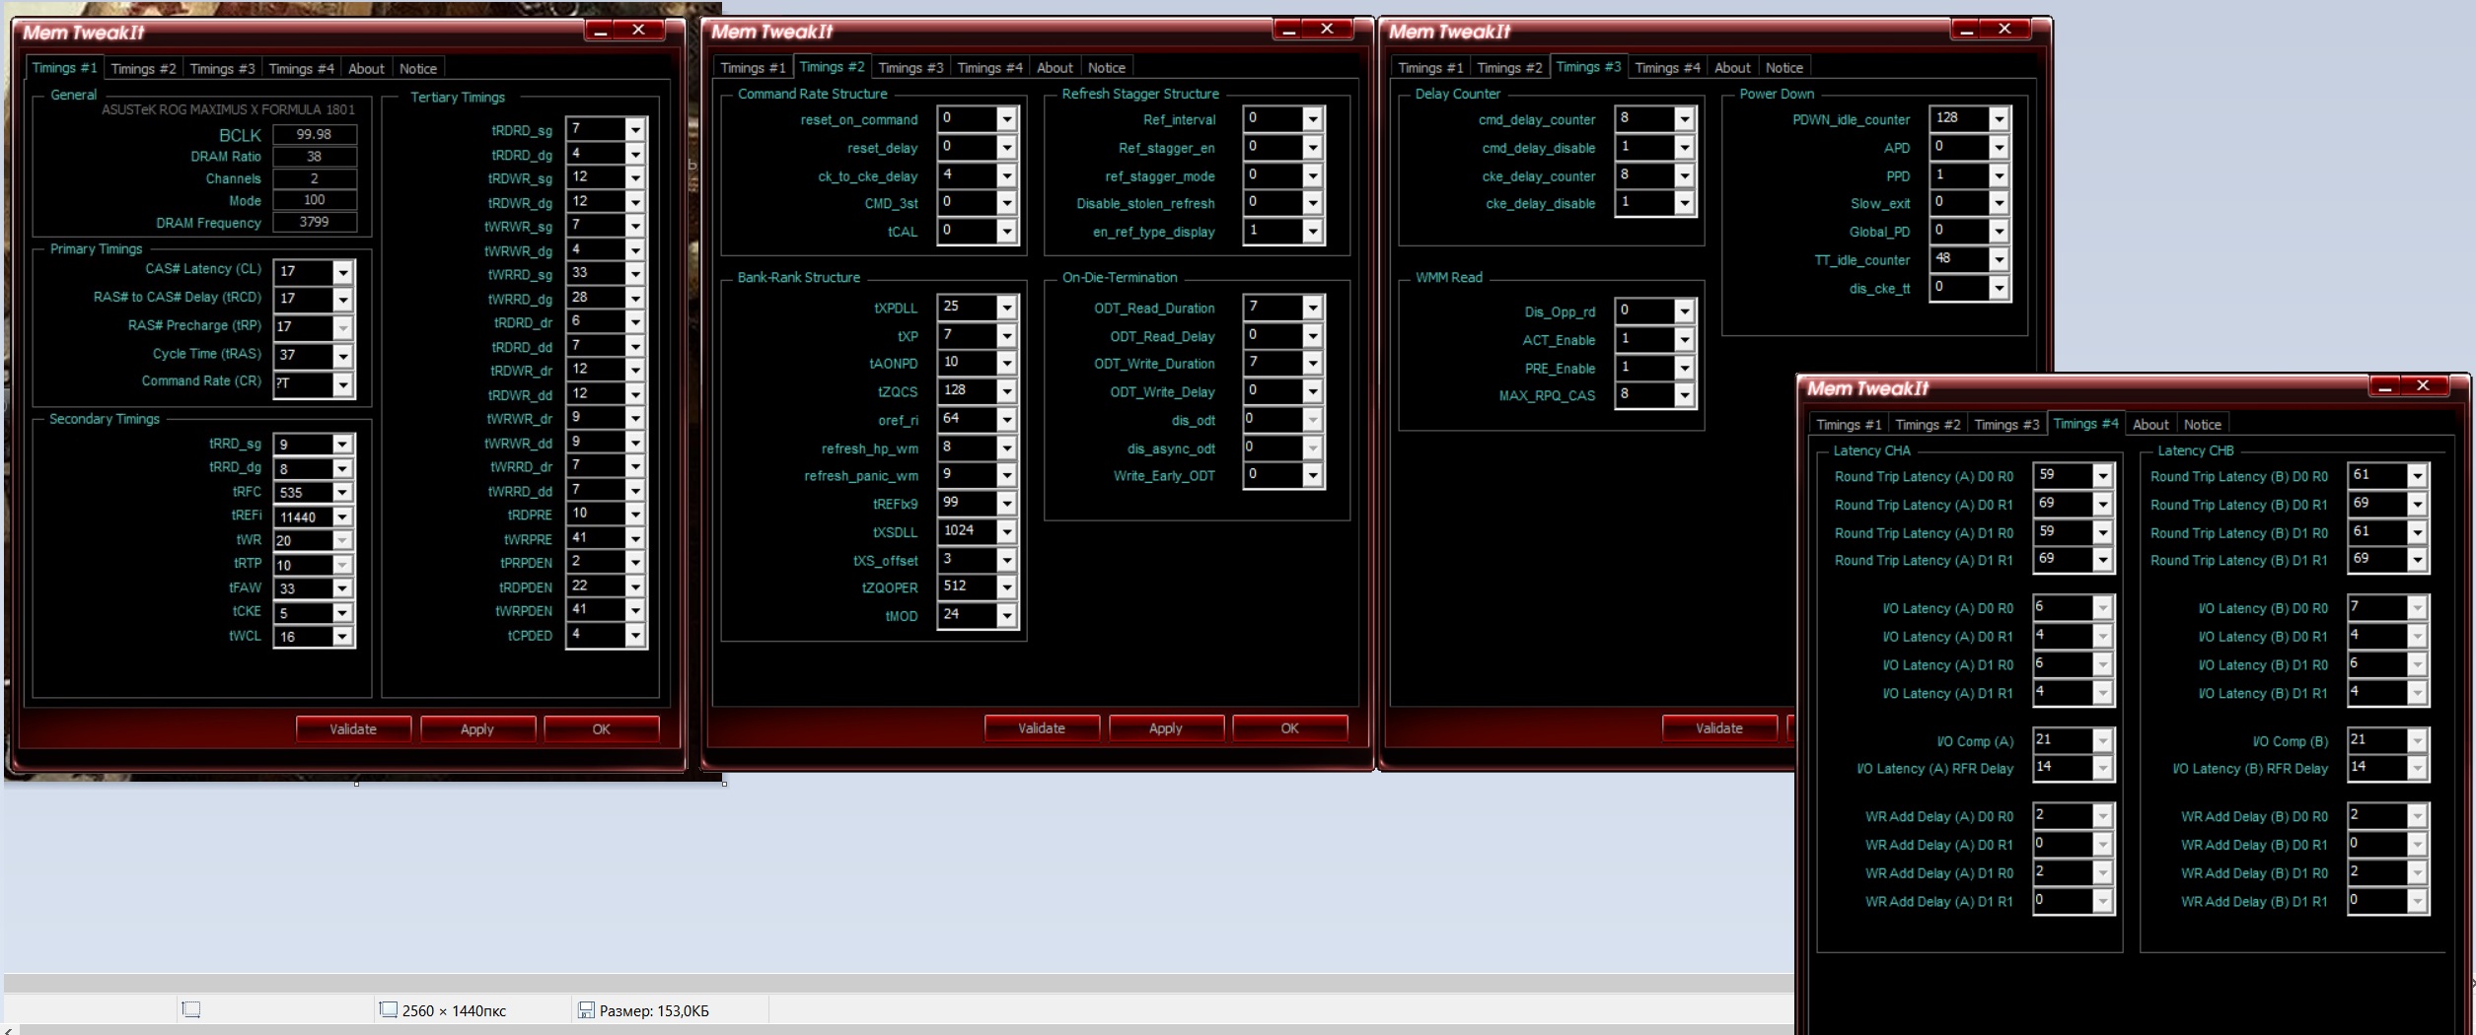
Task: Open the CAS# Latency (CL) dropdown
Action: [x=342, y=272]
